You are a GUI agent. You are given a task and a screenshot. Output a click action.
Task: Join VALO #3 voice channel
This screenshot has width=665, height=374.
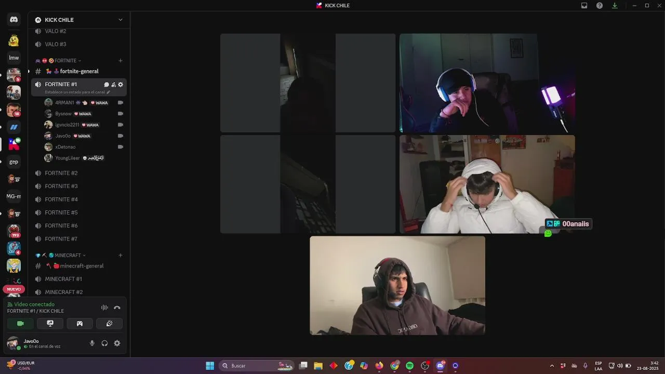pos(78,44)
